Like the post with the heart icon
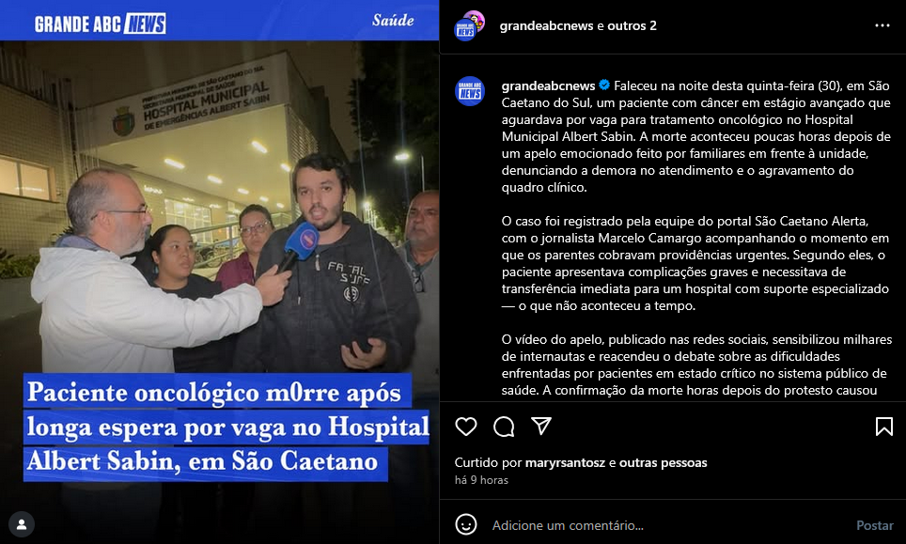The width and height of the screenshot is (906, 544). [466, 427]
